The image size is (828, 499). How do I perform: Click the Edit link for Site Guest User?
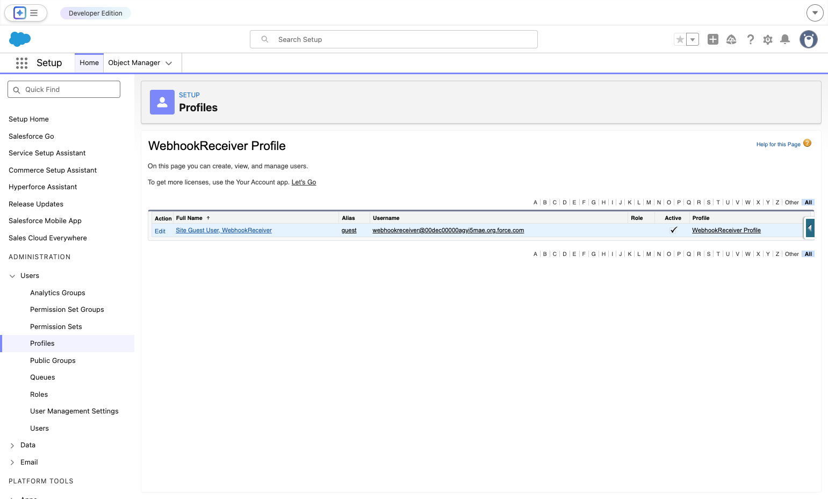click(160, 231)
